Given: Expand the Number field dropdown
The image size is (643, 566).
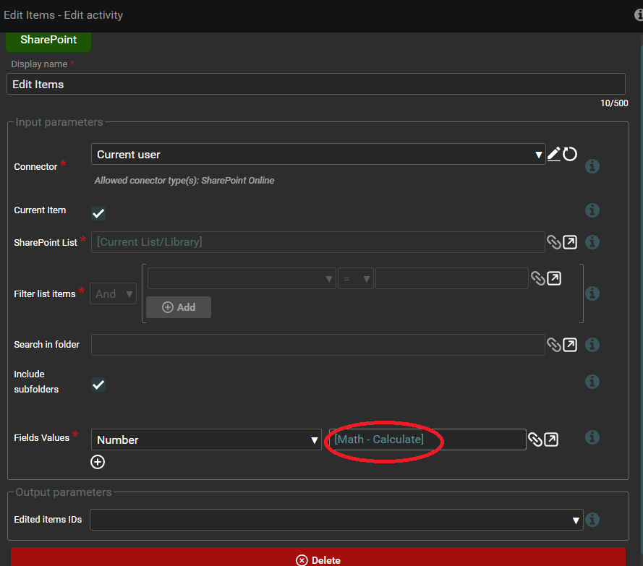Looking at the screenshot, I should click(x=206, y=439).
